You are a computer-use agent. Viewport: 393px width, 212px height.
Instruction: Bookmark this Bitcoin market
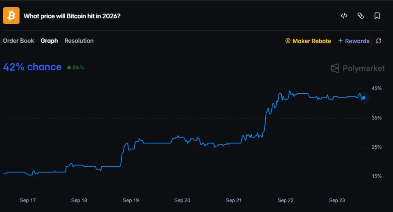[x=377, y=16]
